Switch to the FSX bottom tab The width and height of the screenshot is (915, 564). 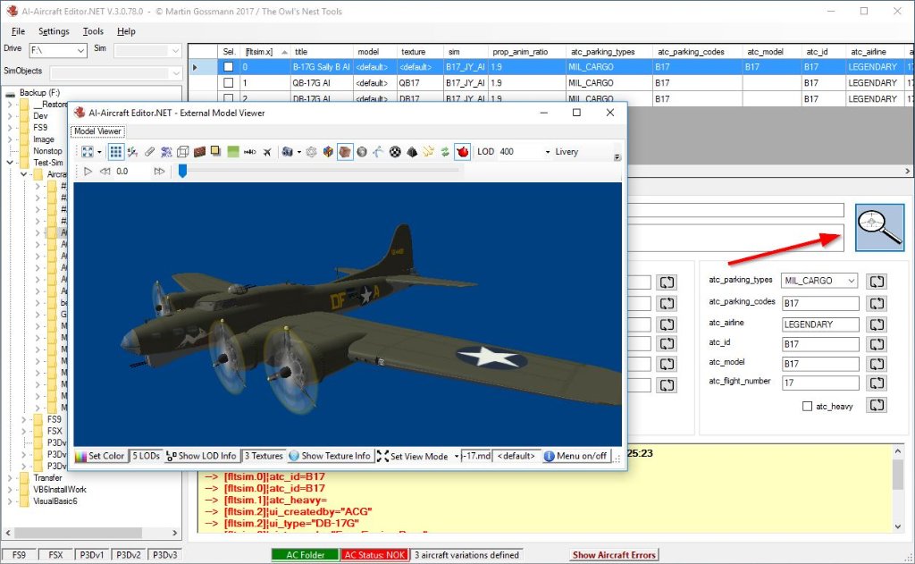click(55, 555)
